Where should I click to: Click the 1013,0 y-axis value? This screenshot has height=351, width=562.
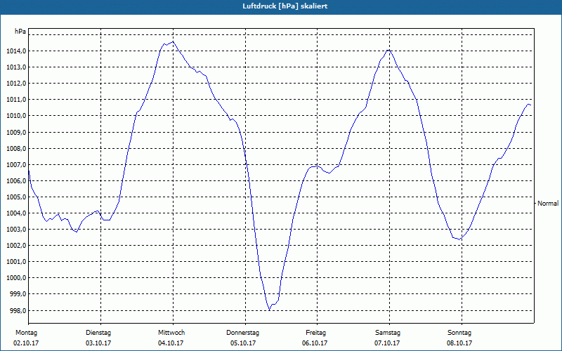(x=16, y=67)
